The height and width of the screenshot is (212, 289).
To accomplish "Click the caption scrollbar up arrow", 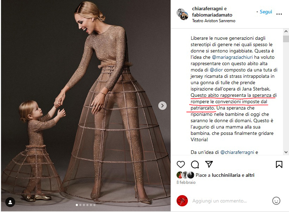I will (286, 31).
